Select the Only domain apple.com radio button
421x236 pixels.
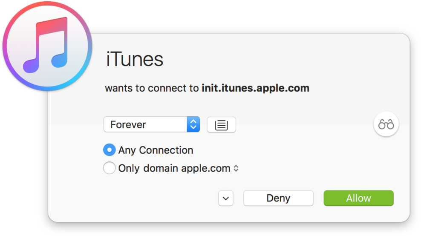[x=109, y=168]
